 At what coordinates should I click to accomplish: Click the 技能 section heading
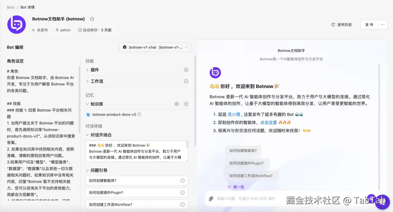tap(90, 61)
